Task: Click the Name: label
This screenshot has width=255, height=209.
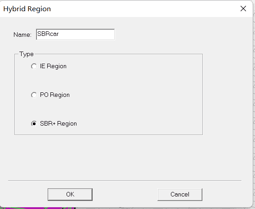Action: [x=22, y=35]
